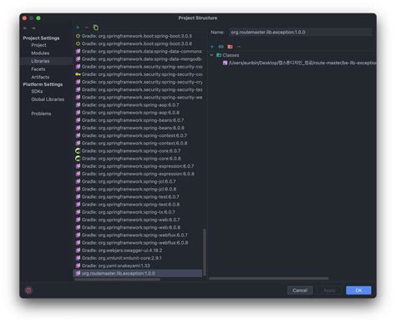
Task: Select Gradle: spring-test:6.0.7 library
Action: tap(139, 197)
